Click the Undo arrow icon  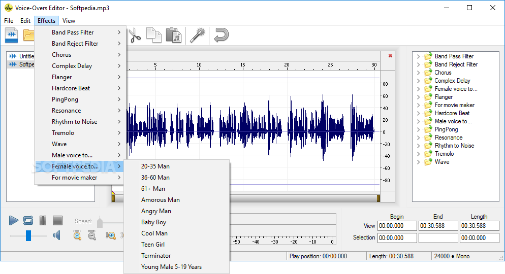click(221, 35)
